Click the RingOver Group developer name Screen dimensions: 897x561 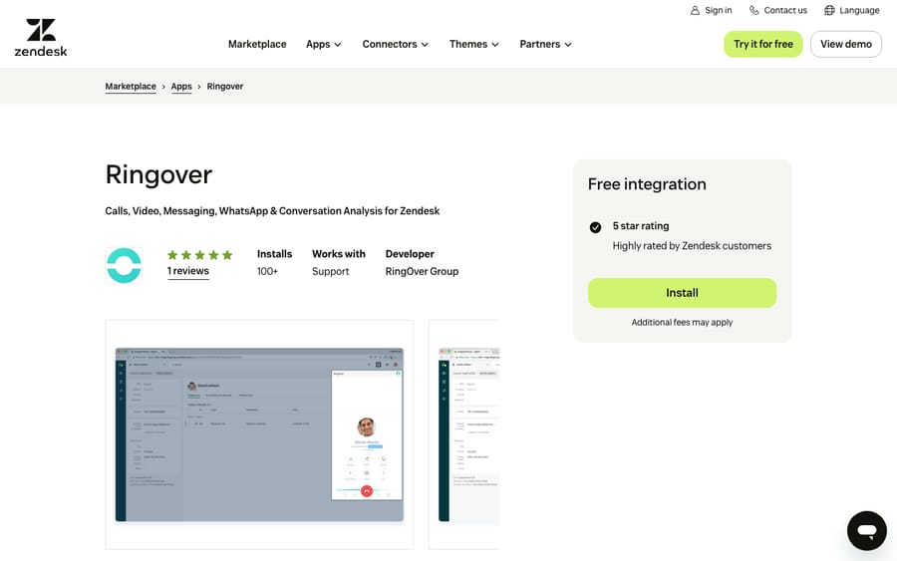pyautogui.click(x=422, y=271)
